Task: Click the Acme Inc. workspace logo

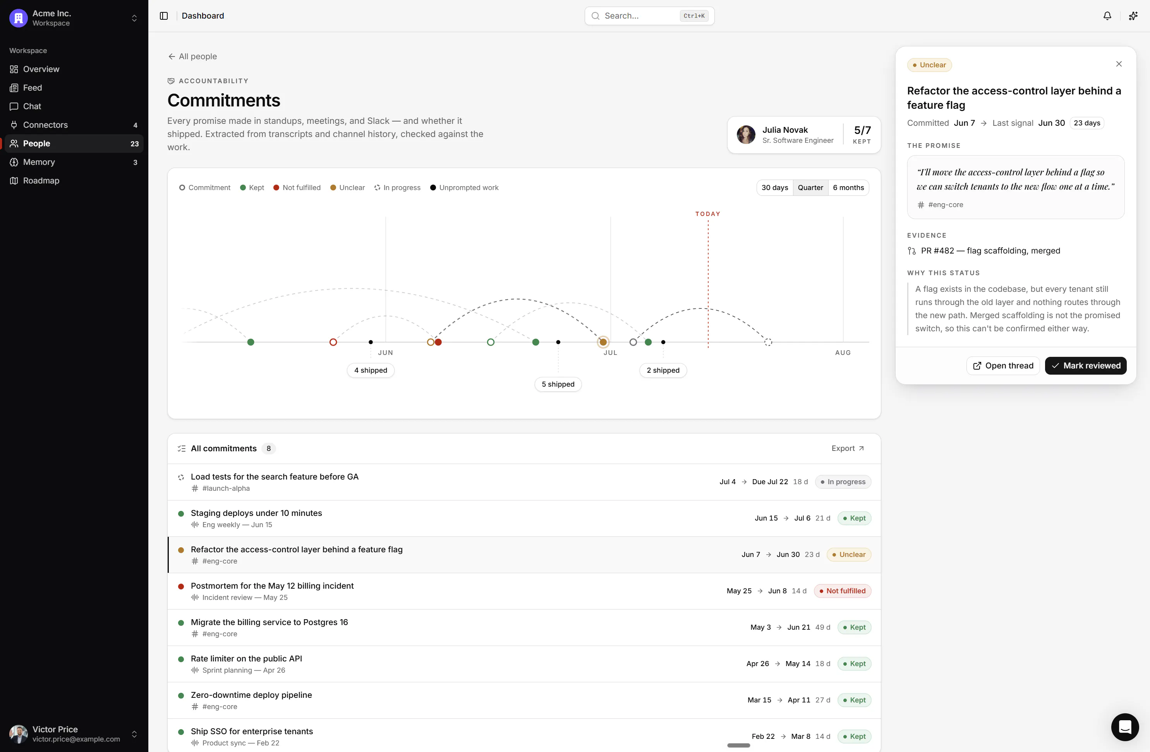Action: click(x=18, y=18)
